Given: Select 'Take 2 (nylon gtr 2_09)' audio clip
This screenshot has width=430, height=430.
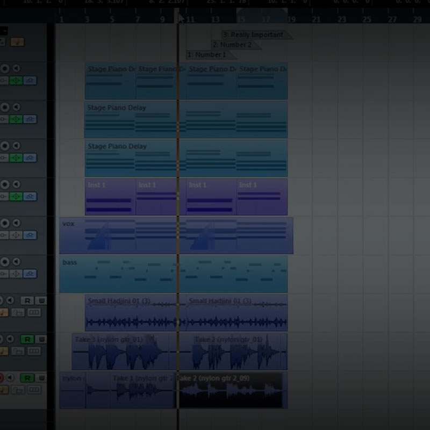Looking at the screenshot, I should point(229,390).
